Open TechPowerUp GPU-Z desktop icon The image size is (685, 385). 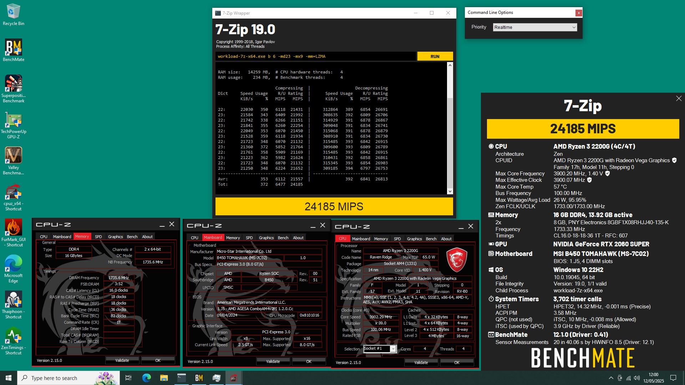click(14, 125)
